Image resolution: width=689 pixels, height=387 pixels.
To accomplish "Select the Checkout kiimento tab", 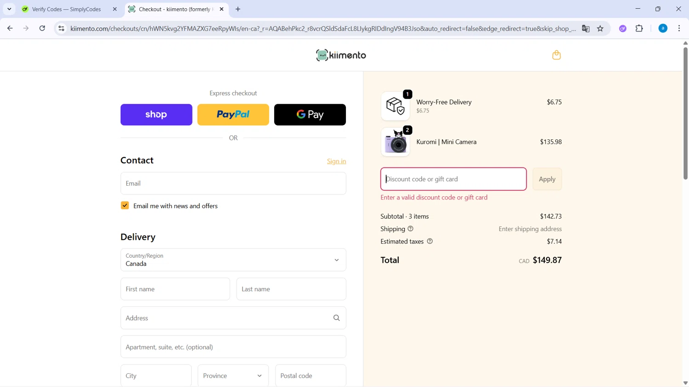I will tap(176, 9).
